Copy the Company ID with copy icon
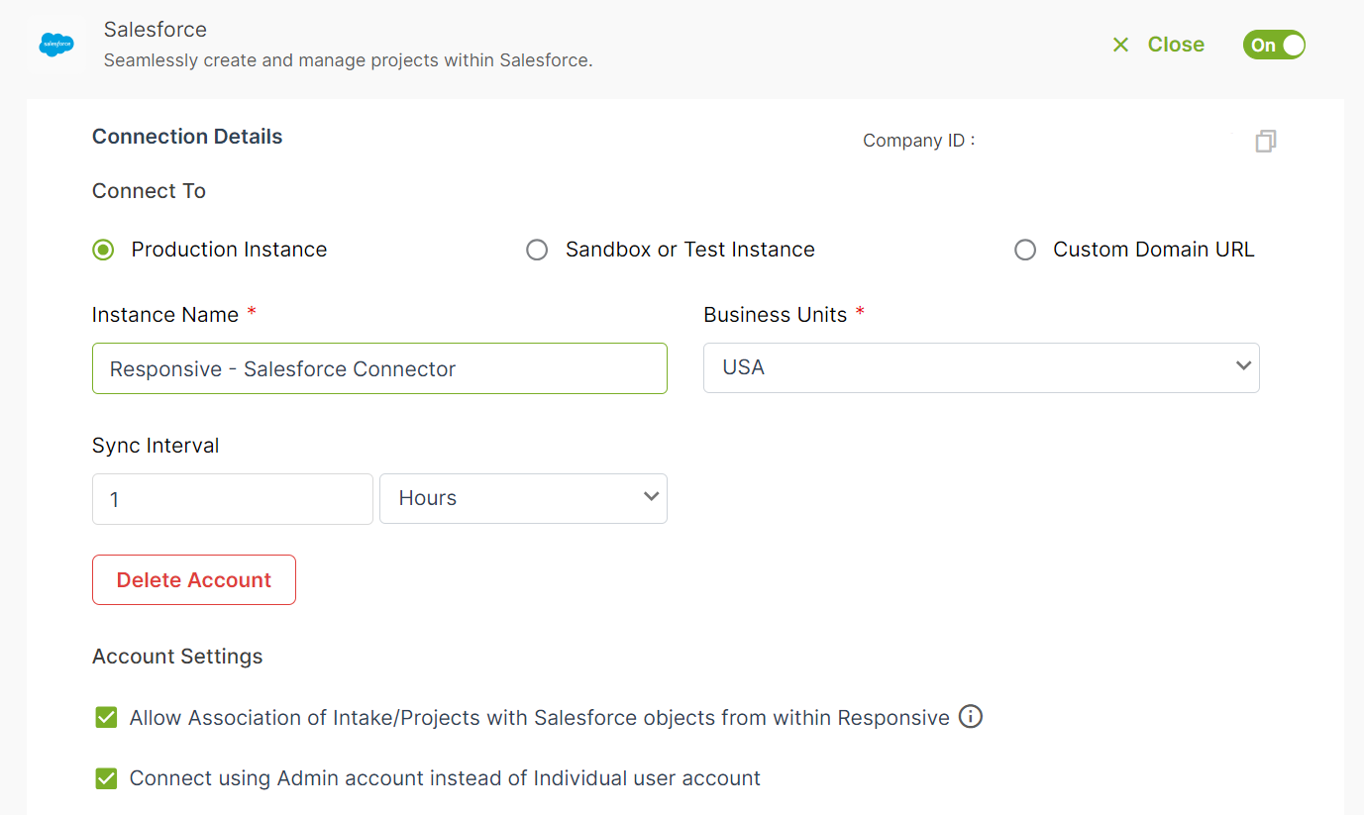The width and height of the screenshot is (1364, 815). [x=1265, y=142]
